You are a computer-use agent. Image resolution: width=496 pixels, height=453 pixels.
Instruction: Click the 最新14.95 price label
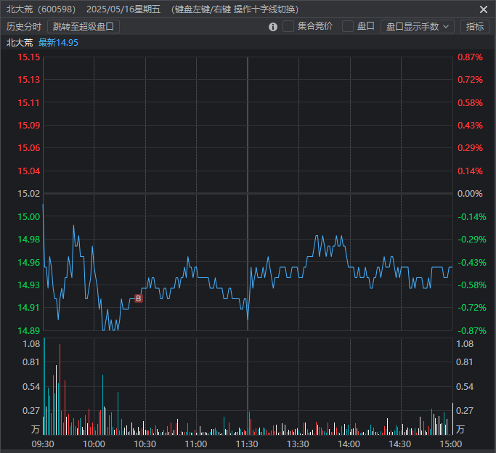[58, 43]
